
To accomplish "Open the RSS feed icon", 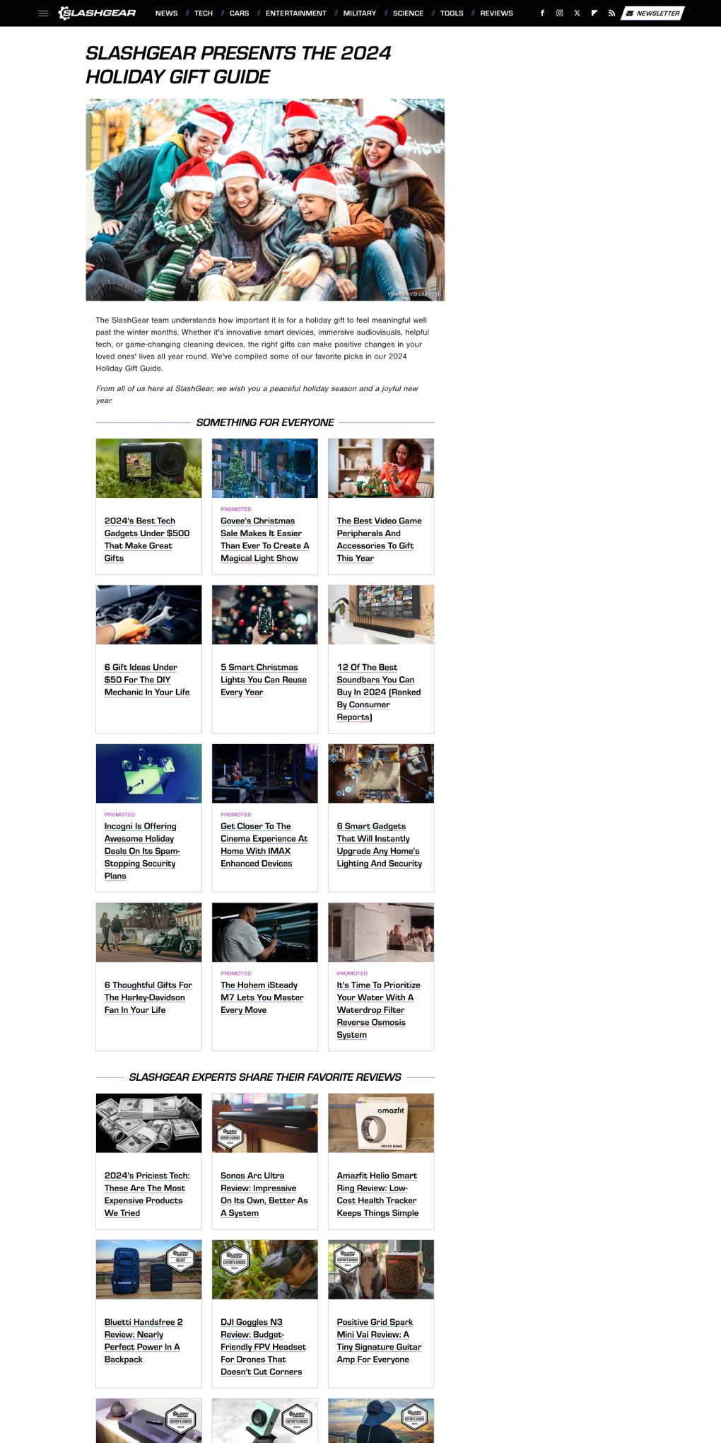I will [x=611, y=13].
